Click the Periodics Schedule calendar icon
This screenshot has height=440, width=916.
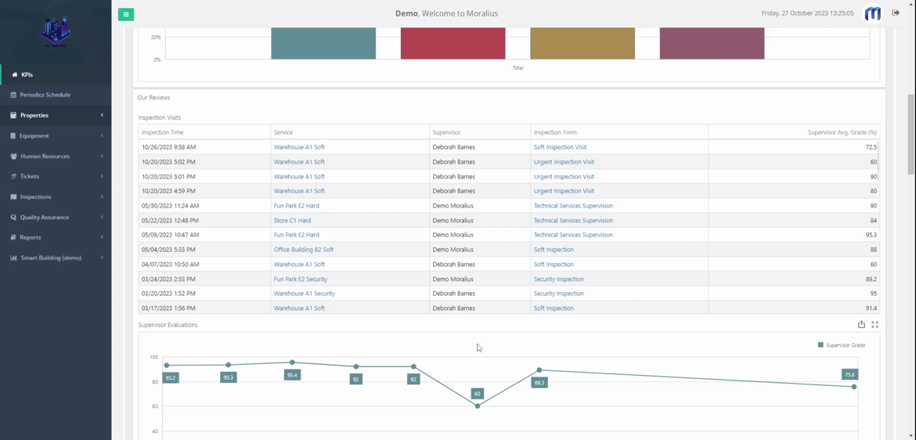click(13, 95)
